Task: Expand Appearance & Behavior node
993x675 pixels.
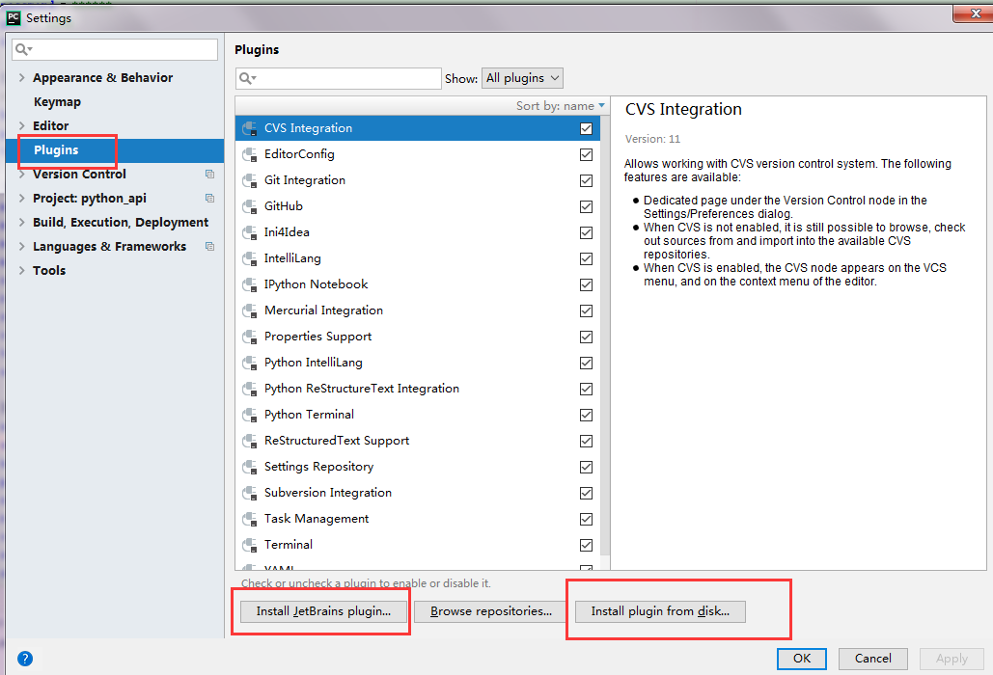Action: pos(21,77)
